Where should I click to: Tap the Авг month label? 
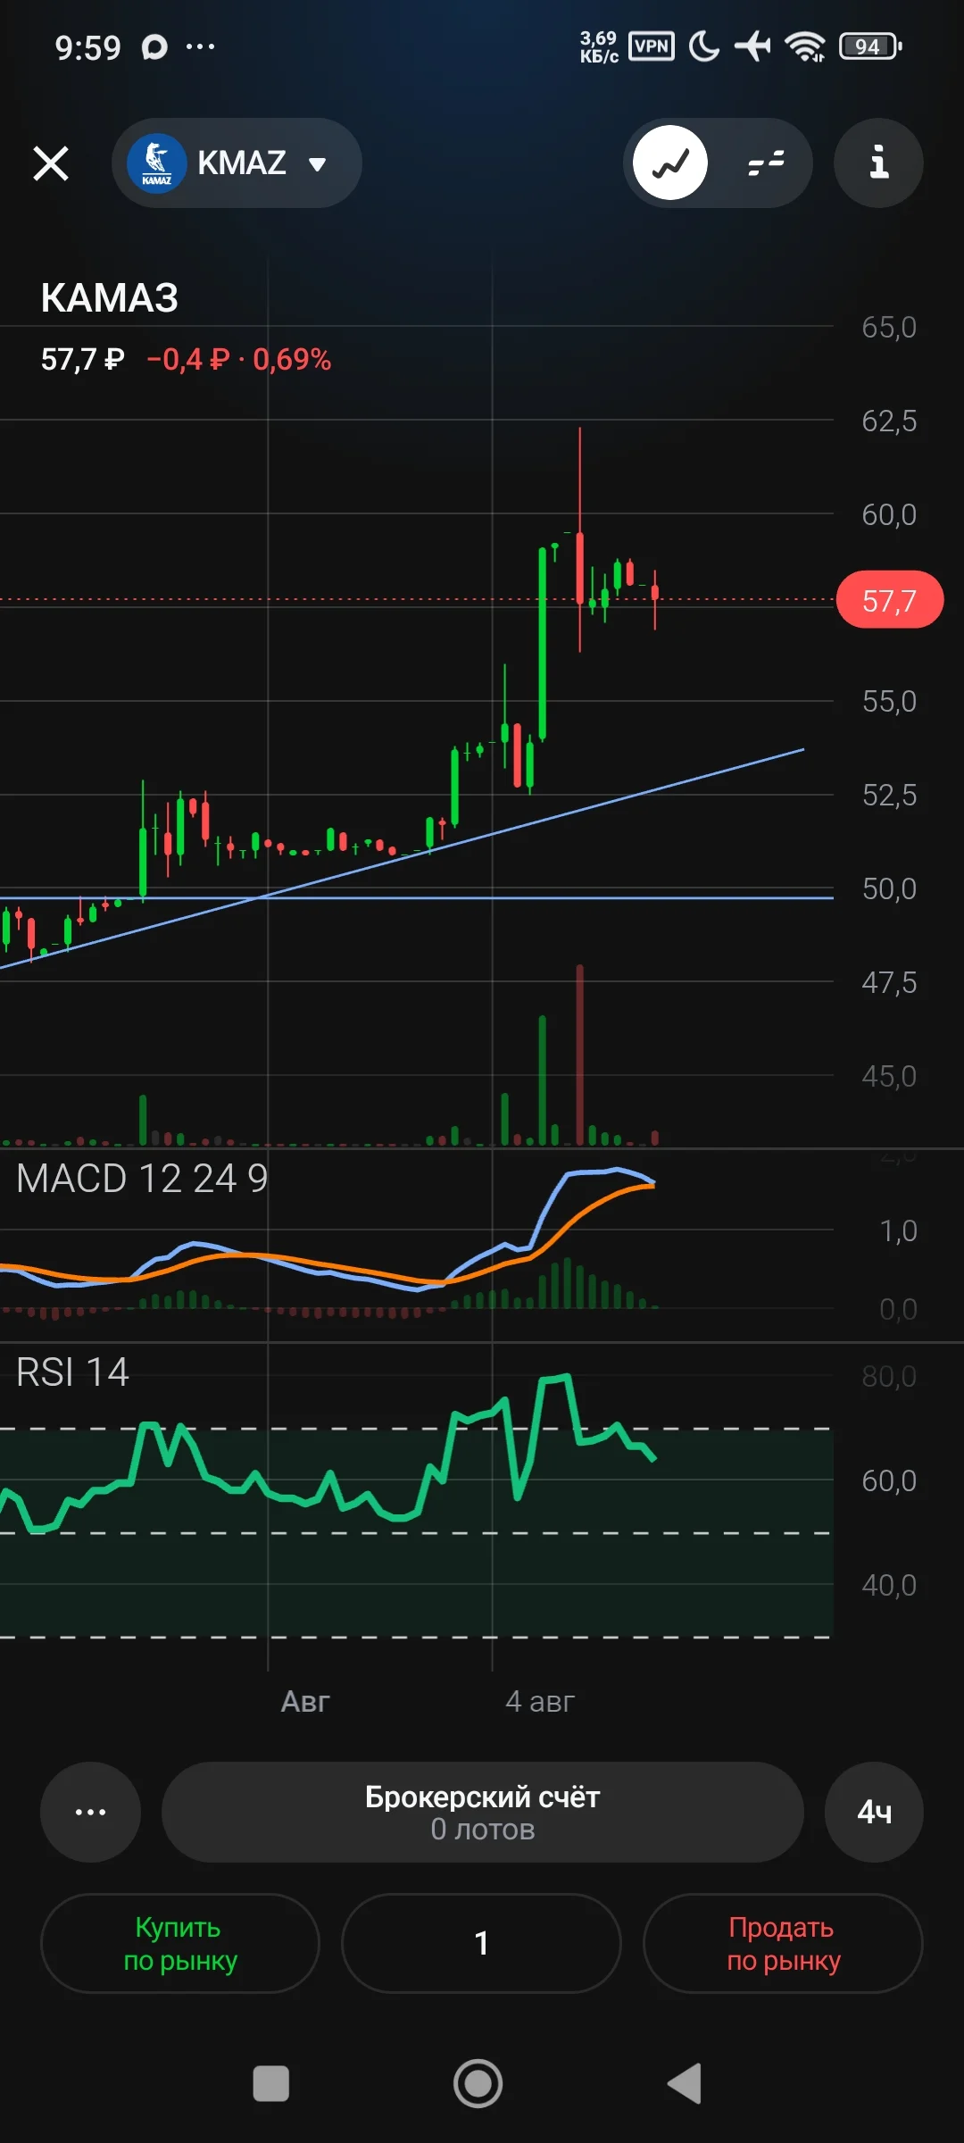(x=305, y=1702)
